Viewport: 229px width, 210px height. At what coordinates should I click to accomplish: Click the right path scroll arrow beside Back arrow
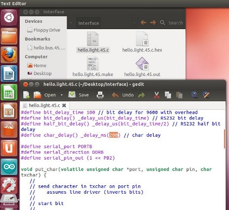pos(135,23)
